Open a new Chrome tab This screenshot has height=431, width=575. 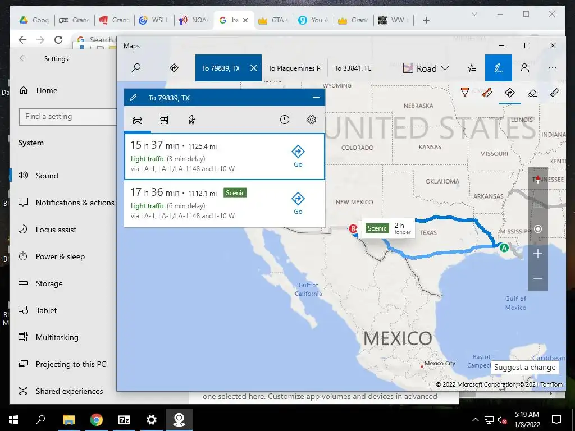[x=426, y=20]
